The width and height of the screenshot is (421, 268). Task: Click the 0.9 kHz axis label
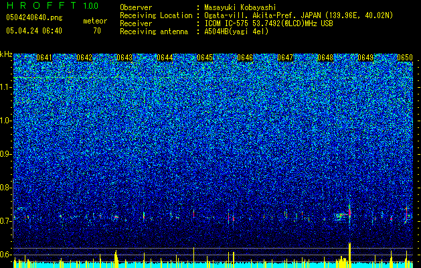coord(5,154)
